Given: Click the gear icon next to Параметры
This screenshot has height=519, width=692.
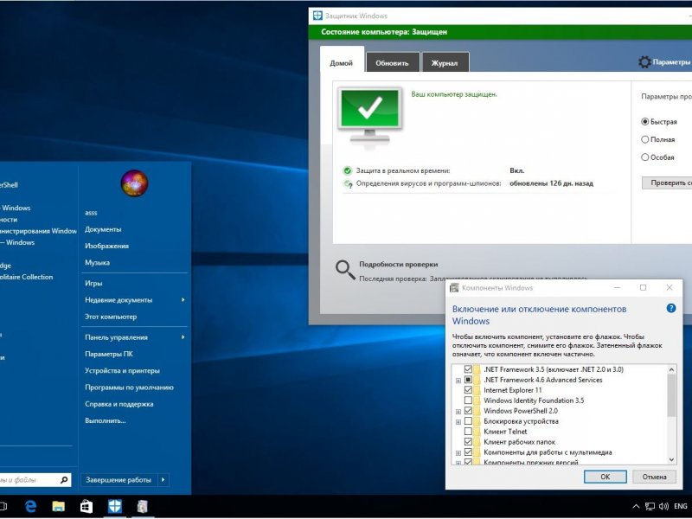Looking at the screenshot, I should coord(644,61).
